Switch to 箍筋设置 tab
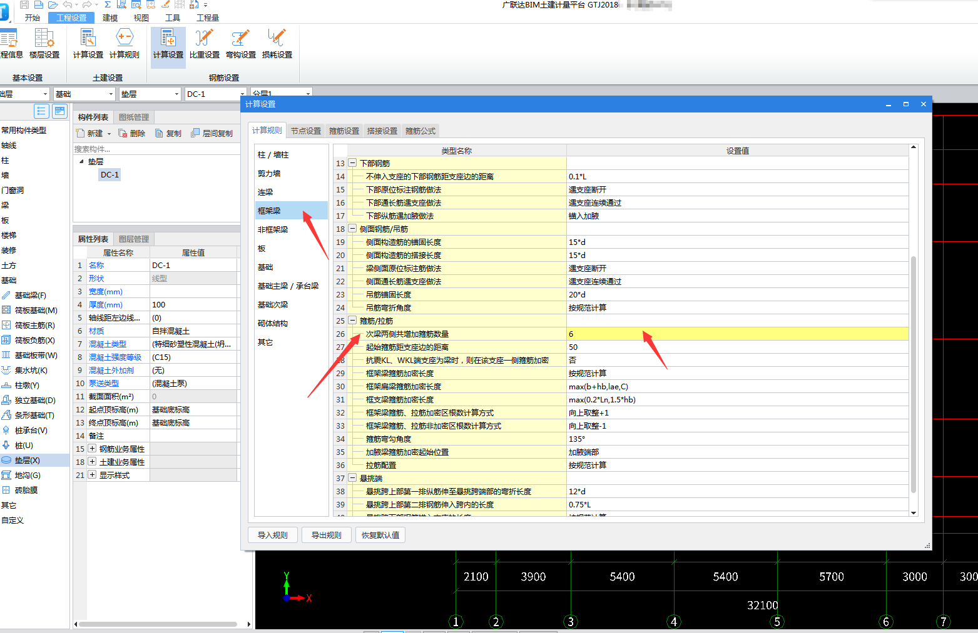The height and width of the screenshot is (633, 978). point(344,131)
